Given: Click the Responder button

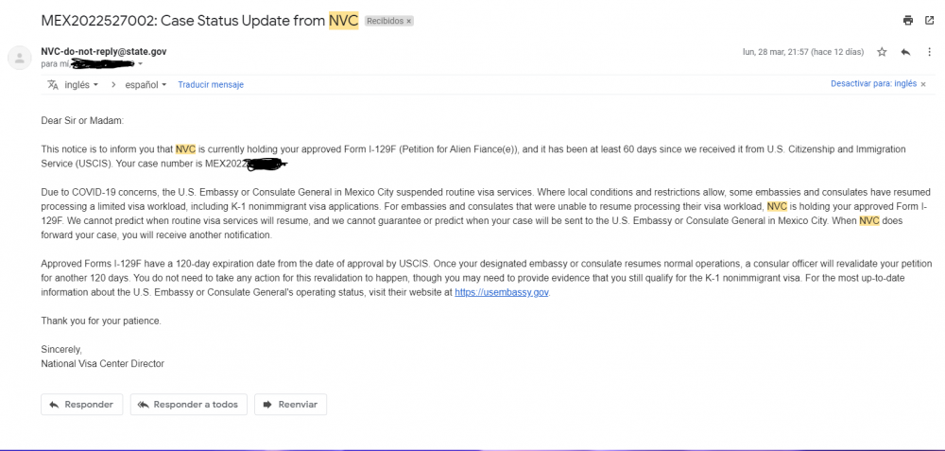Looking at the screenshot, I should tap(82, 405).
